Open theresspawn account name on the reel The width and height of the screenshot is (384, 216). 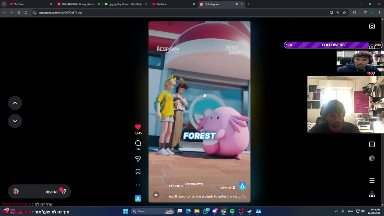point(193,183)
